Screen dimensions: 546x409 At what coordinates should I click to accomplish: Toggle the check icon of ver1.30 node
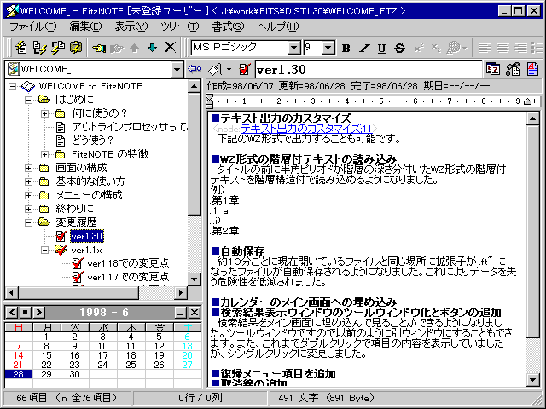click(x=61, y=236)
